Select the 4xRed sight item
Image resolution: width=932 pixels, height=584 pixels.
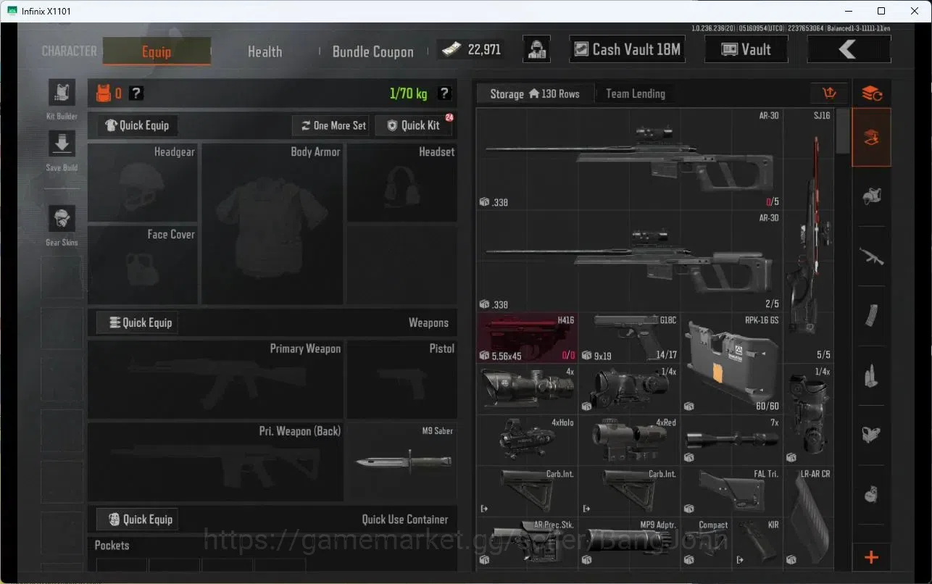(629, 440)
